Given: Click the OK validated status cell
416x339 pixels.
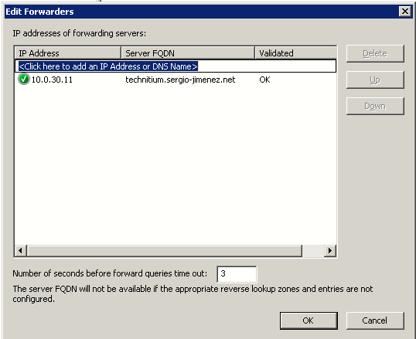Looking at the screenshot, I should click(x=264, y=80).
